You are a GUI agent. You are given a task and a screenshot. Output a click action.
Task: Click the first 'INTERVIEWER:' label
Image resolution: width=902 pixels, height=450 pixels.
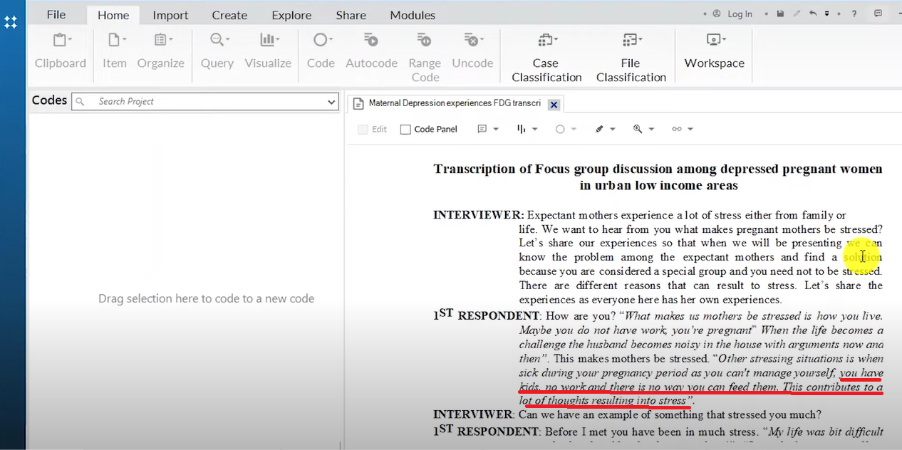pos(478,215)
